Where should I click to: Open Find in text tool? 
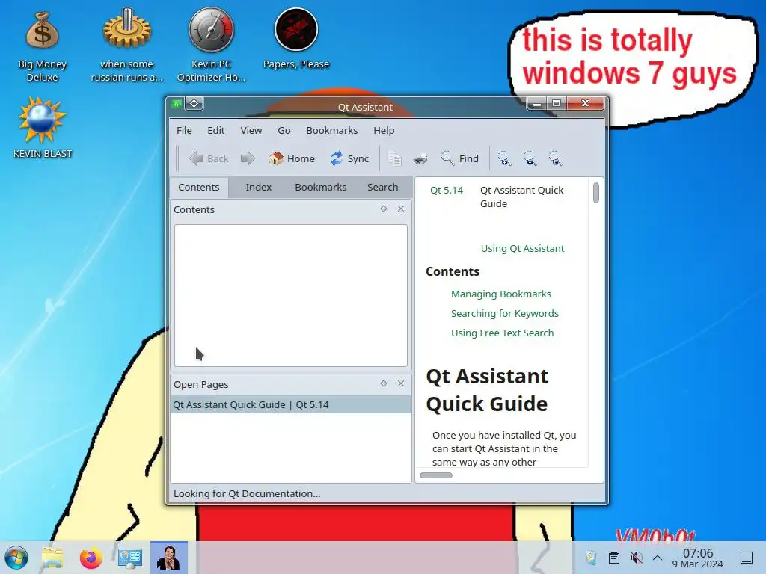(x=460, y=158)
